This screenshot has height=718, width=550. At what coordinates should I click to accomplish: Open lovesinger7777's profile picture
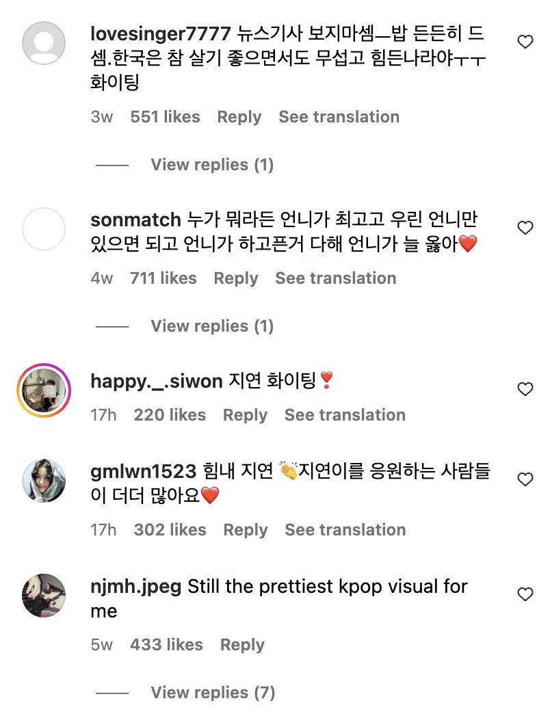44,43
